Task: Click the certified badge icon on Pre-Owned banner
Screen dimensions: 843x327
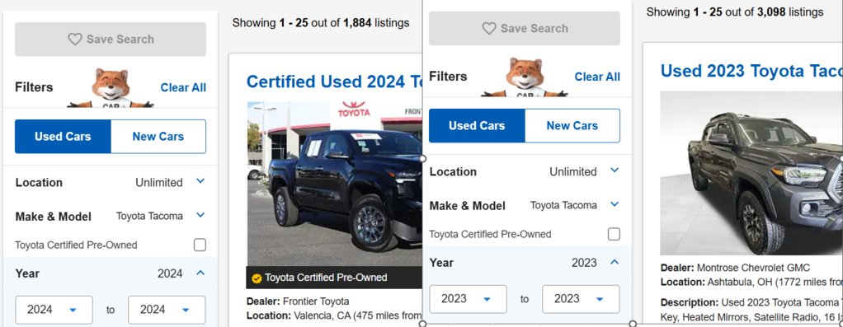Action: (257, 278)
